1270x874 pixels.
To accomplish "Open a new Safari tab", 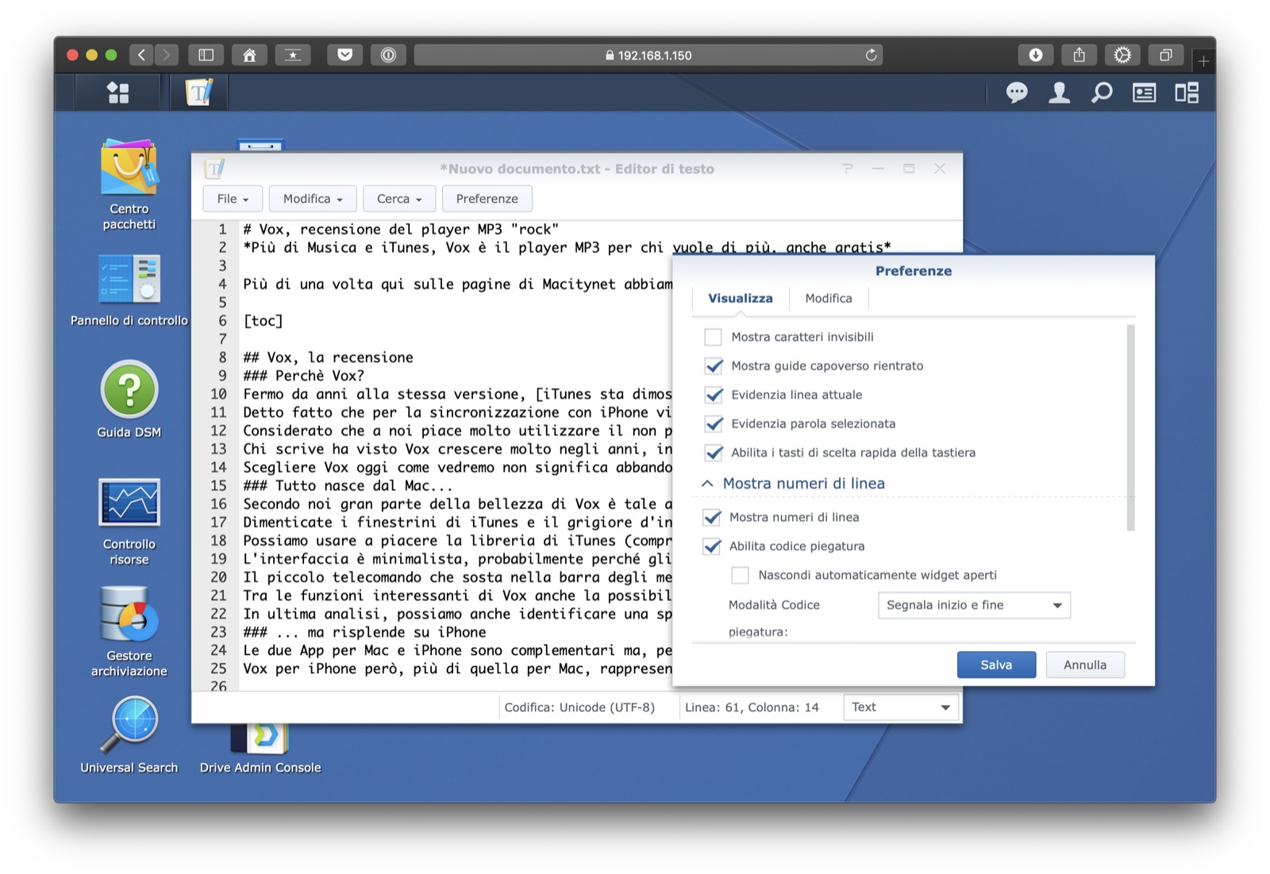I will pyautogui.click(x=1203, y=60).
